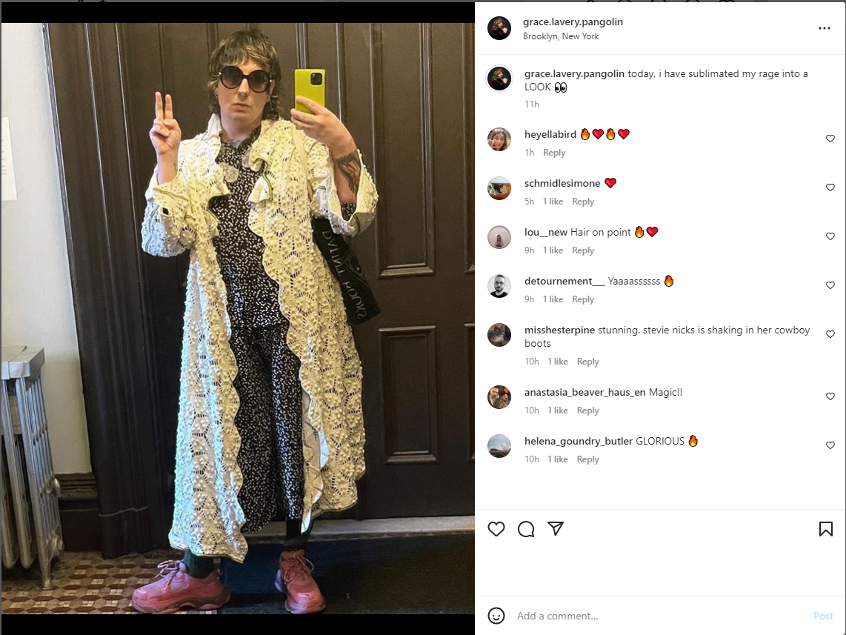Open the emoji picker smiley icon
This screenshot has width=846, height=635.
coord(496,616)
